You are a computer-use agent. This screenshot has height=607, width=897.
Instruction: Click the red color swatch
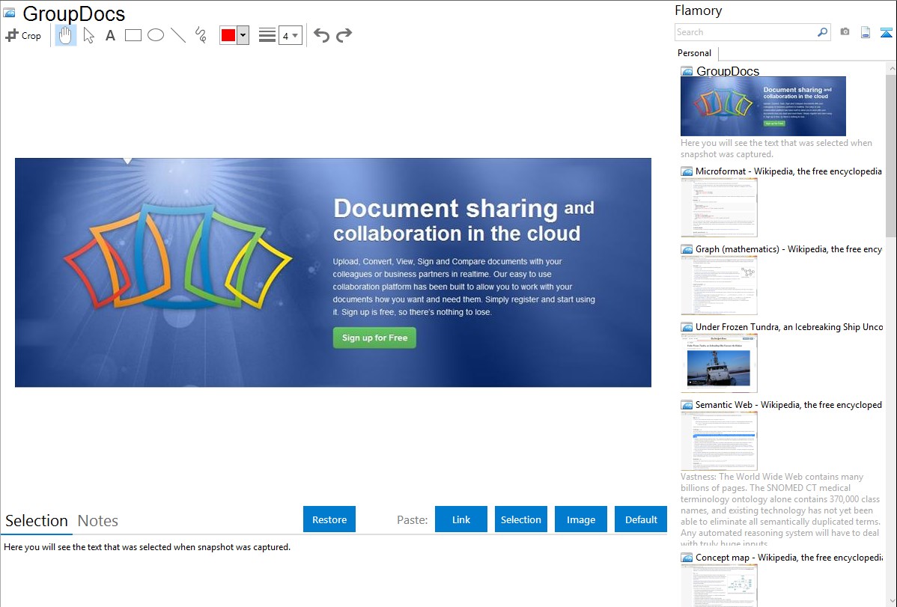click(x=228, y=35)
